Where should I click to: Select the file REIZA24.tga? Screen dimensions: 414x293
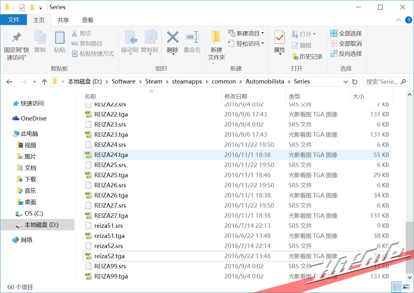coord(237,155)
